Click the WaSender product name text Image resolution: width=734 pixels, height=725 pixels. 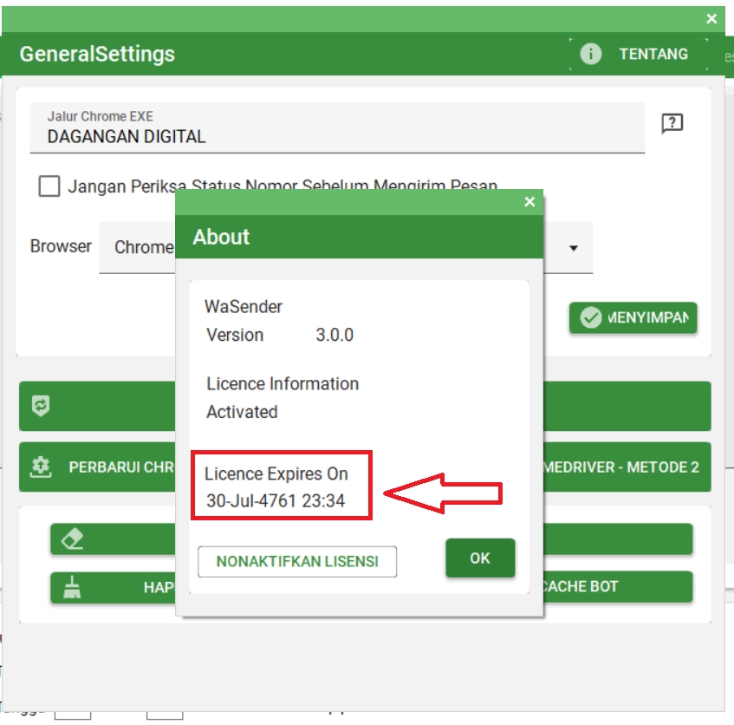pos(244,307)
